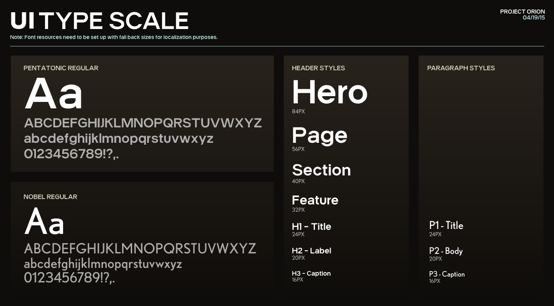
Task: Click the Hero header style sample
Action: coord(329,92)
